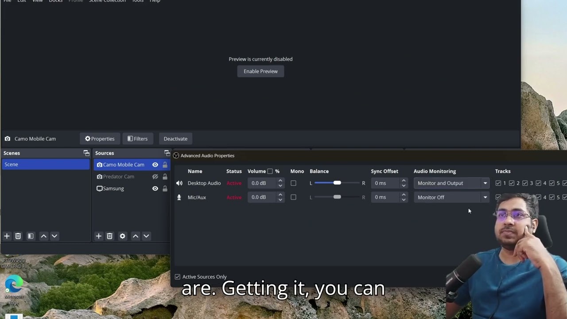Image resolution: width=567 pixels, height=319 pixels.
Task: Open Microsoft Edge desktop shortcut
Action: click(x=14, y=288)
